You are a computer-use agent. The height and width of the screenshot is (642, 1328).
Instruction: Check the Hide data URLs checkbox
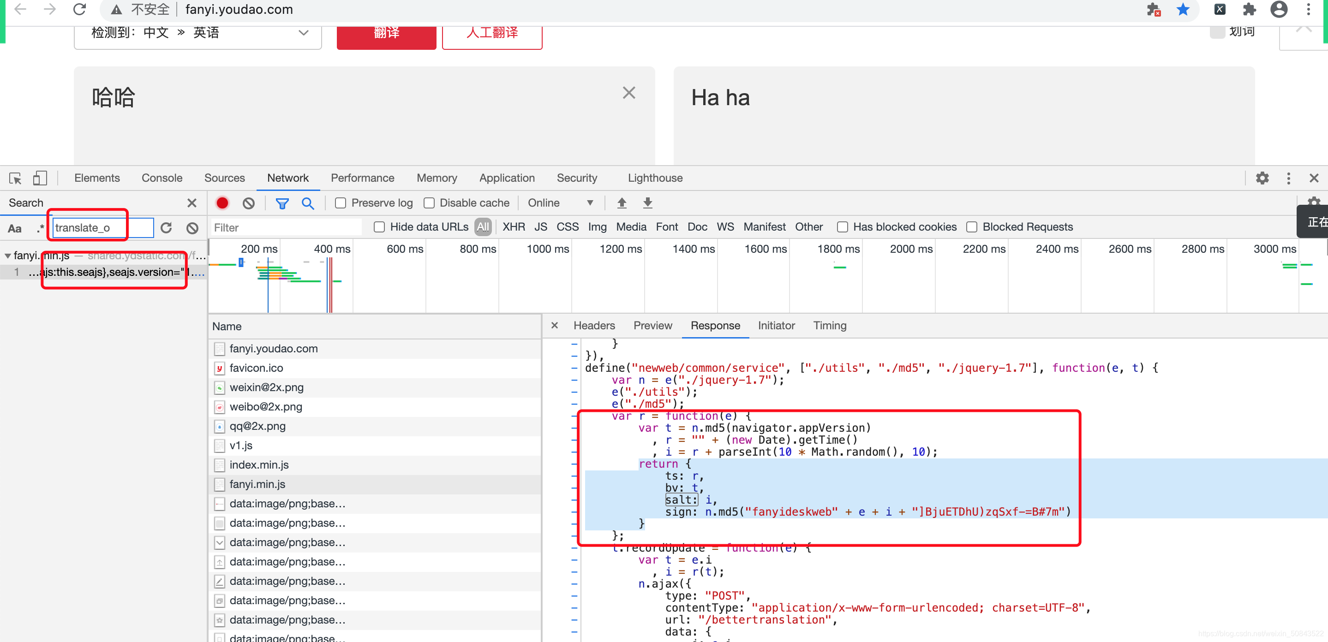point(379,227)
